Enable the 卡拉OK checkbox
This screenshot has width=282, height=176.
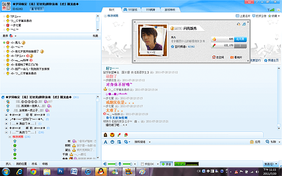tap(142, 164)
